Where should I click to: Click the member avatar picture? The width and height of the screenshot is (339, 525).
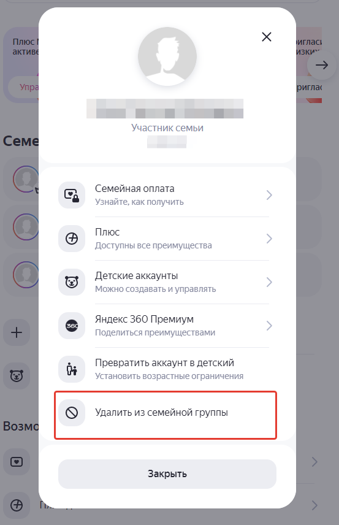167,56
